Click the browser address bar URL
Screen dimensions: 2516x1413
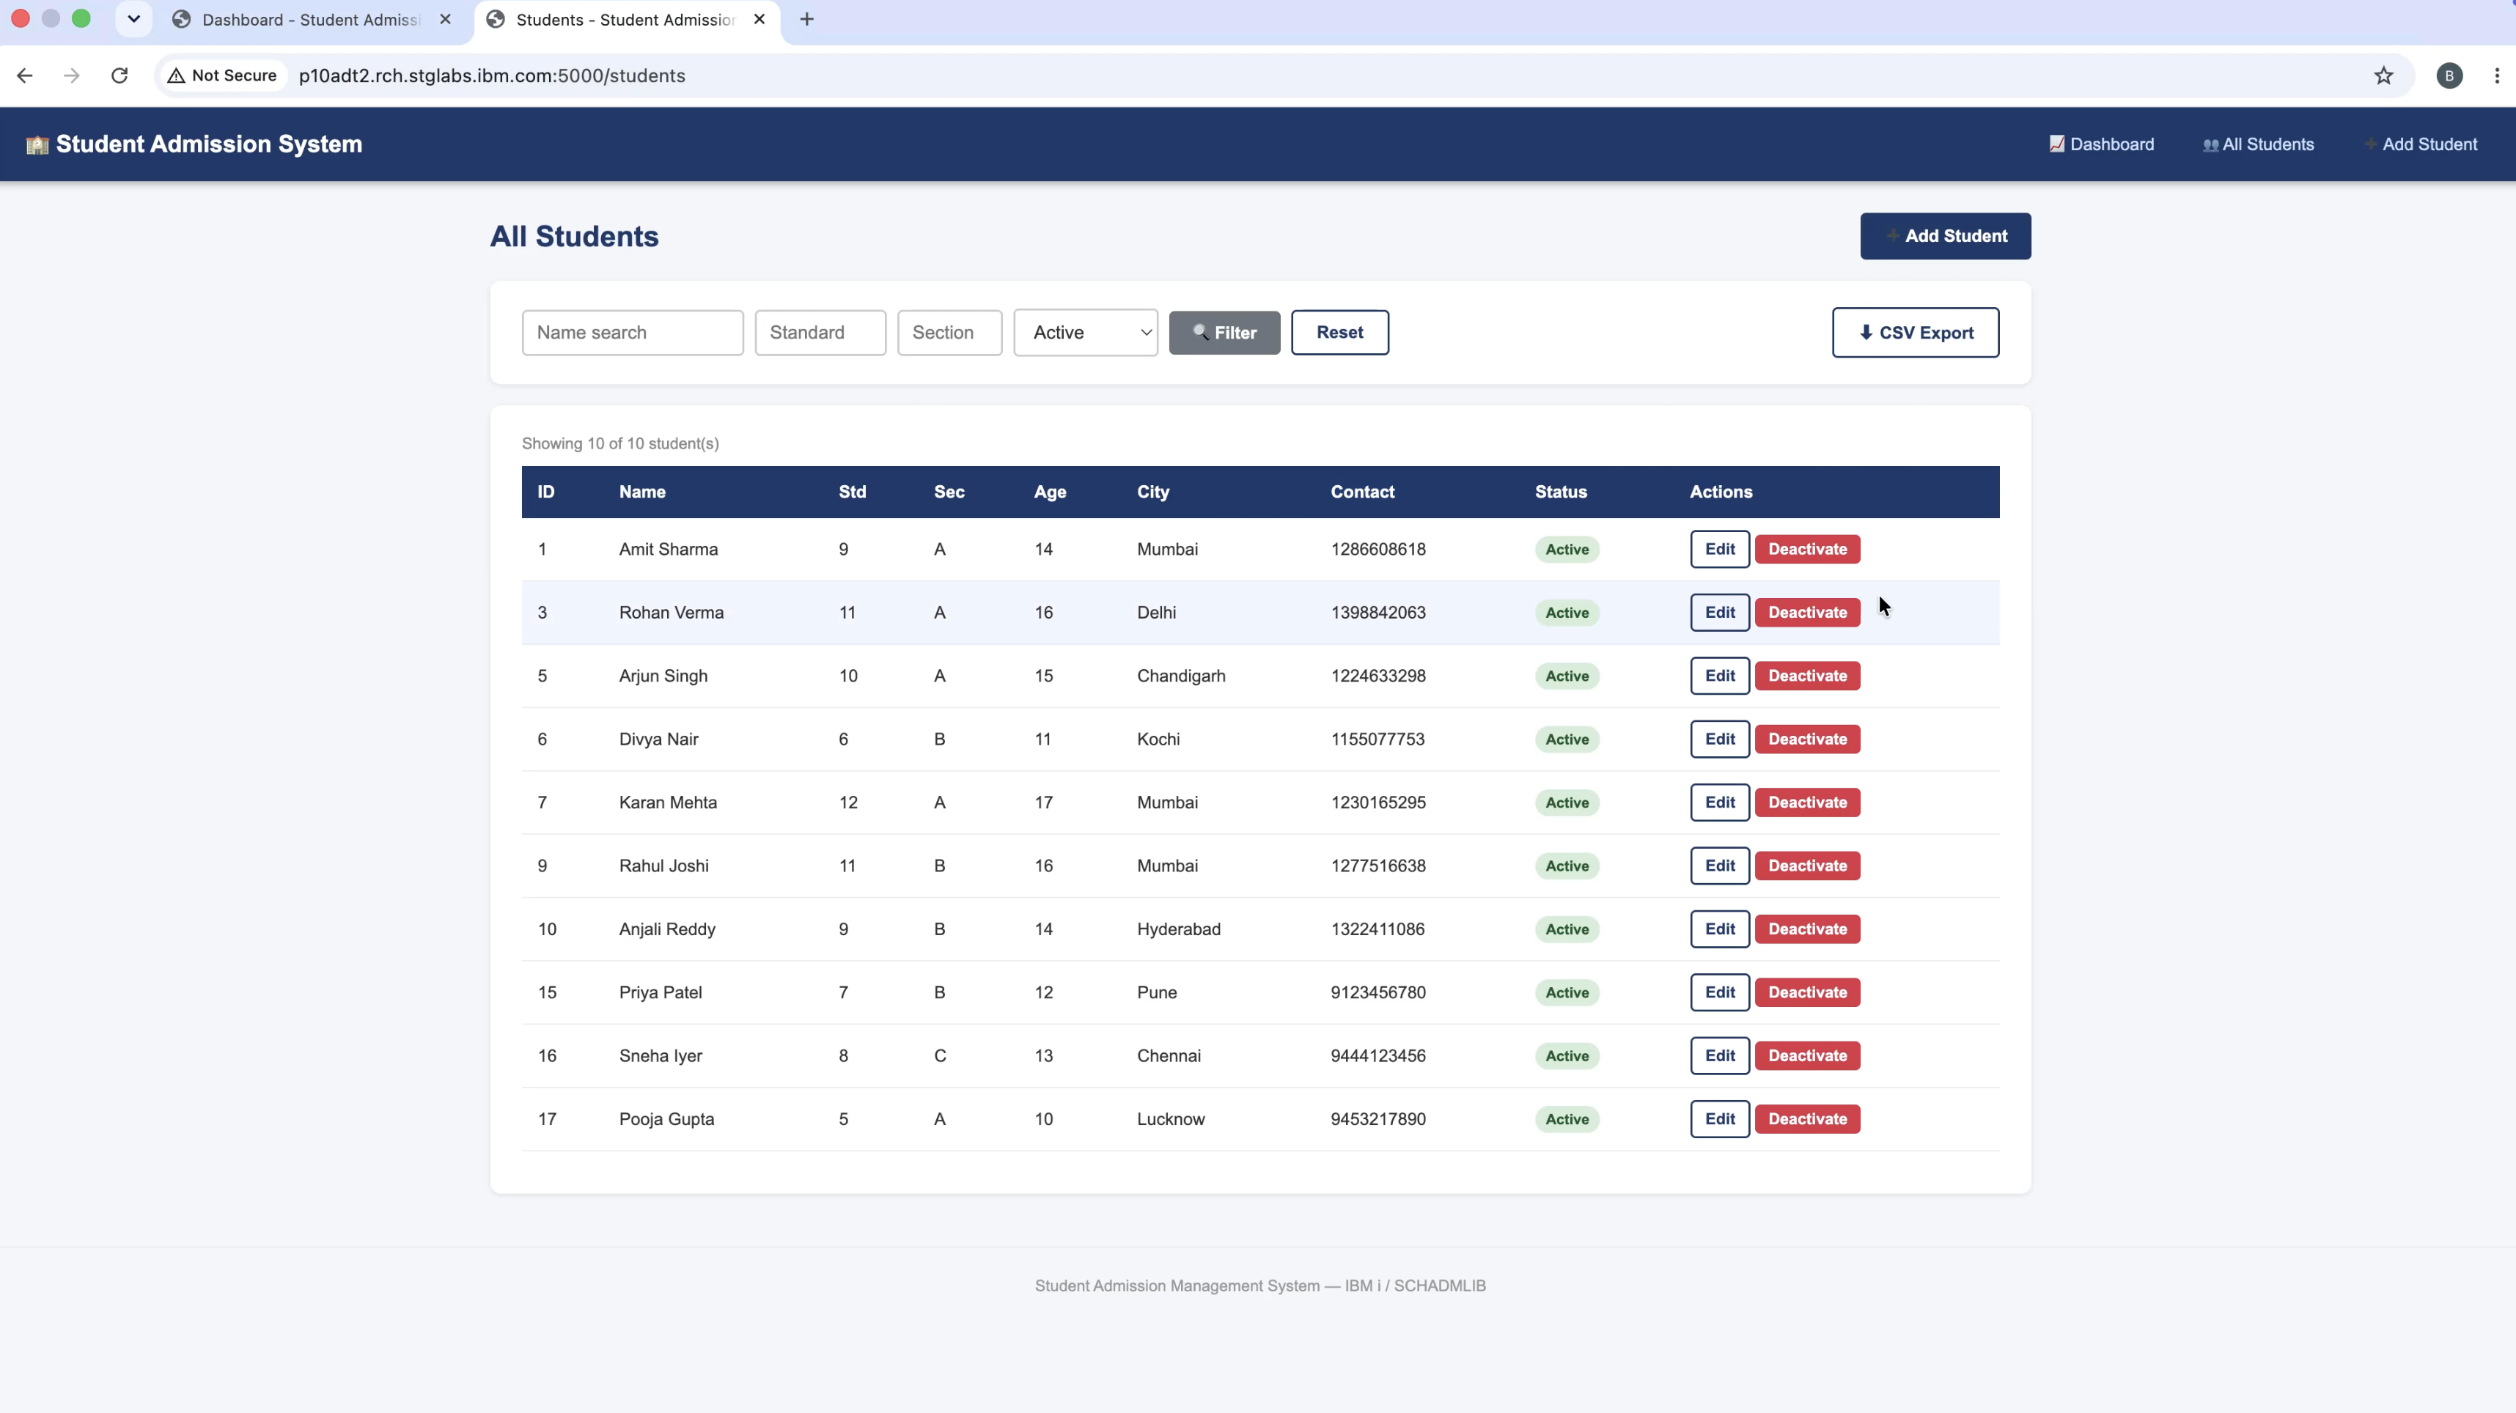click(x=491, y=75)
